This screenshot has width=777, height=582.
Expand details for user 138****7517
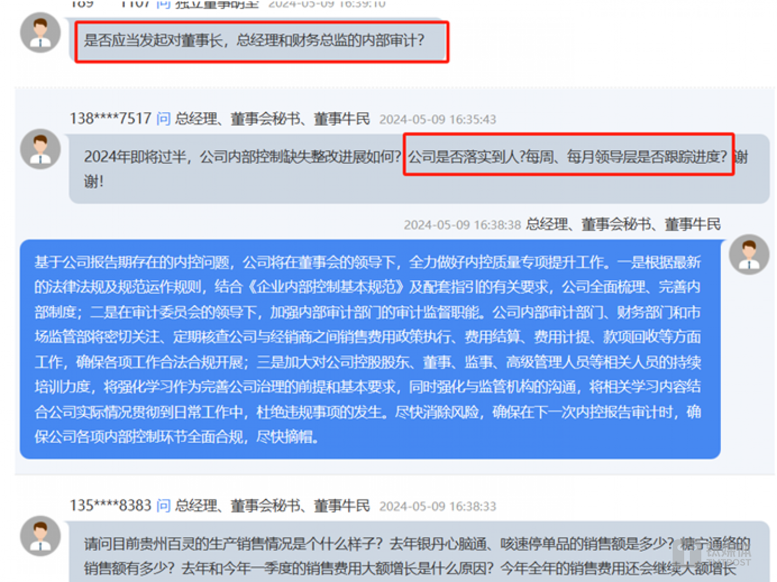(111, 119)
